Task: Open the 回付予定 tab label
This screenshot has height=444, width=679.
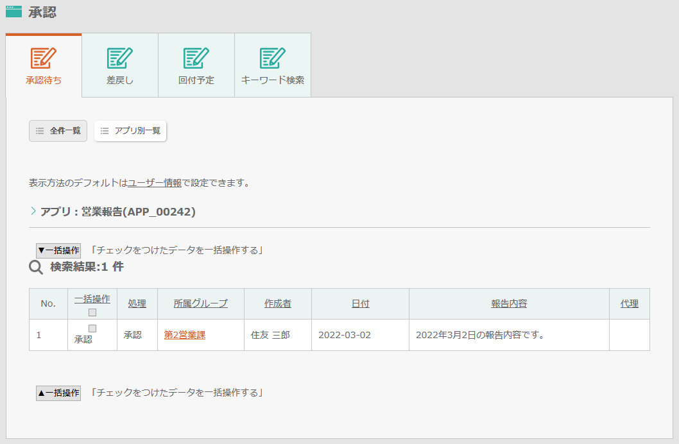Action: 196,80
